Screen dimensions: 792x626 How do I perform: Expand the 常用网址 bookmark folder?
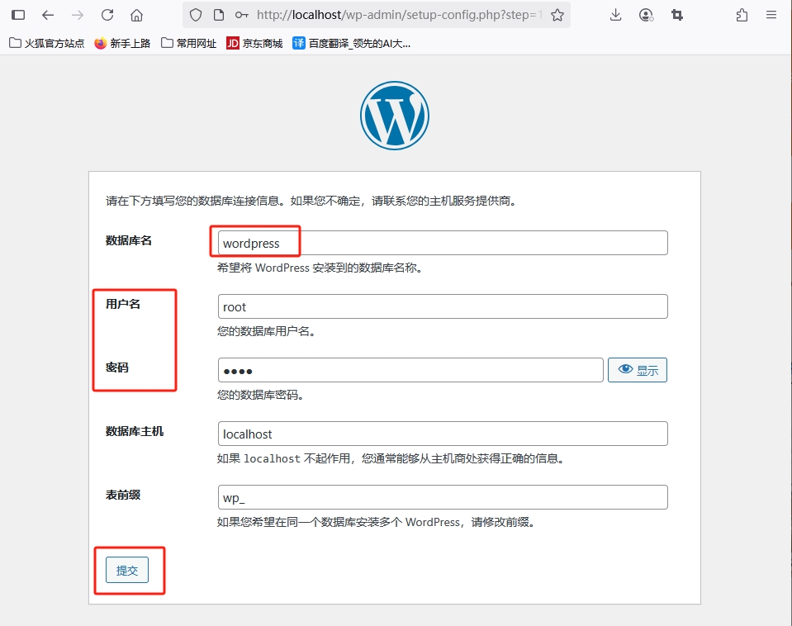click(188, 44)
